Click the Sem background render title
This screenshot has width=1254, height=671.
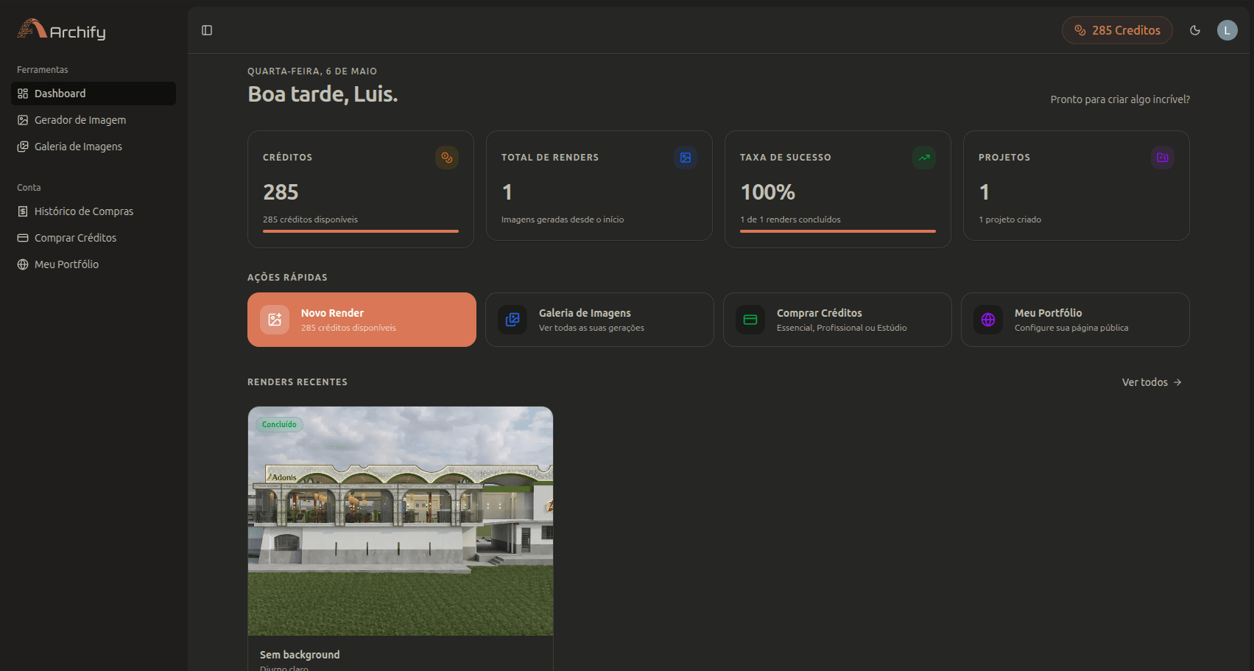click(x=300, y=655)
